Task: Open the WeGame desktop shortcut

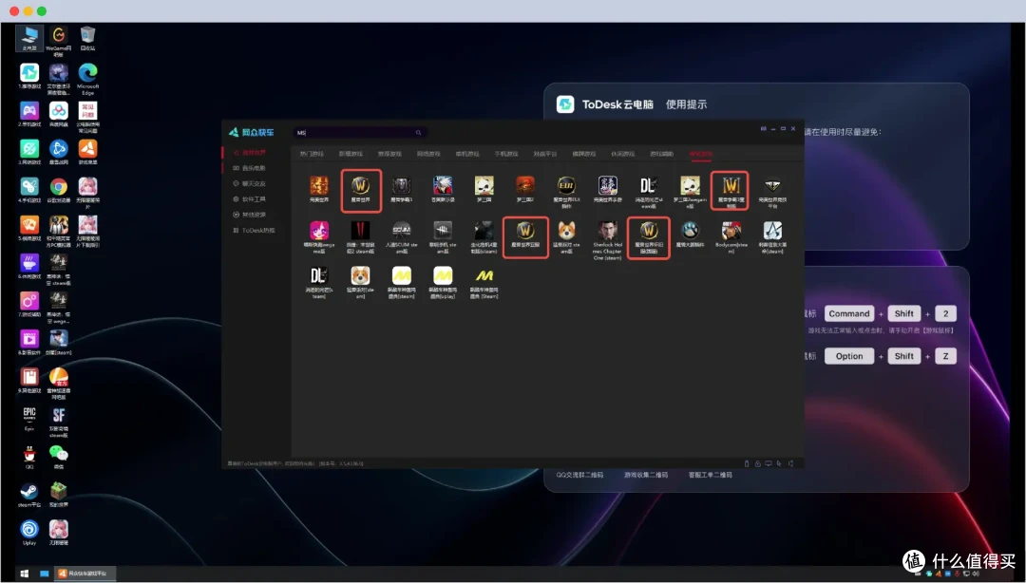Action: pyautogui.click(x=58, y=35)
